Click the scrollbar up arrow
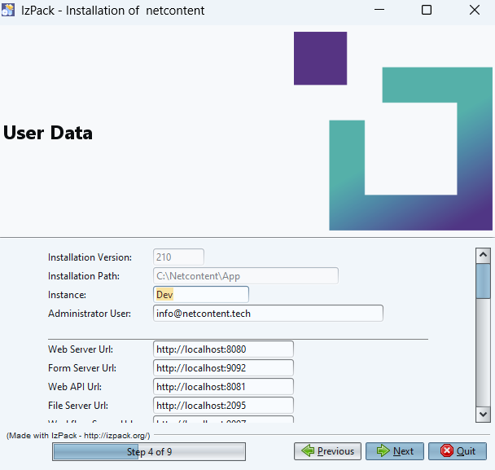The image size is (495, 470). (483, 255)
